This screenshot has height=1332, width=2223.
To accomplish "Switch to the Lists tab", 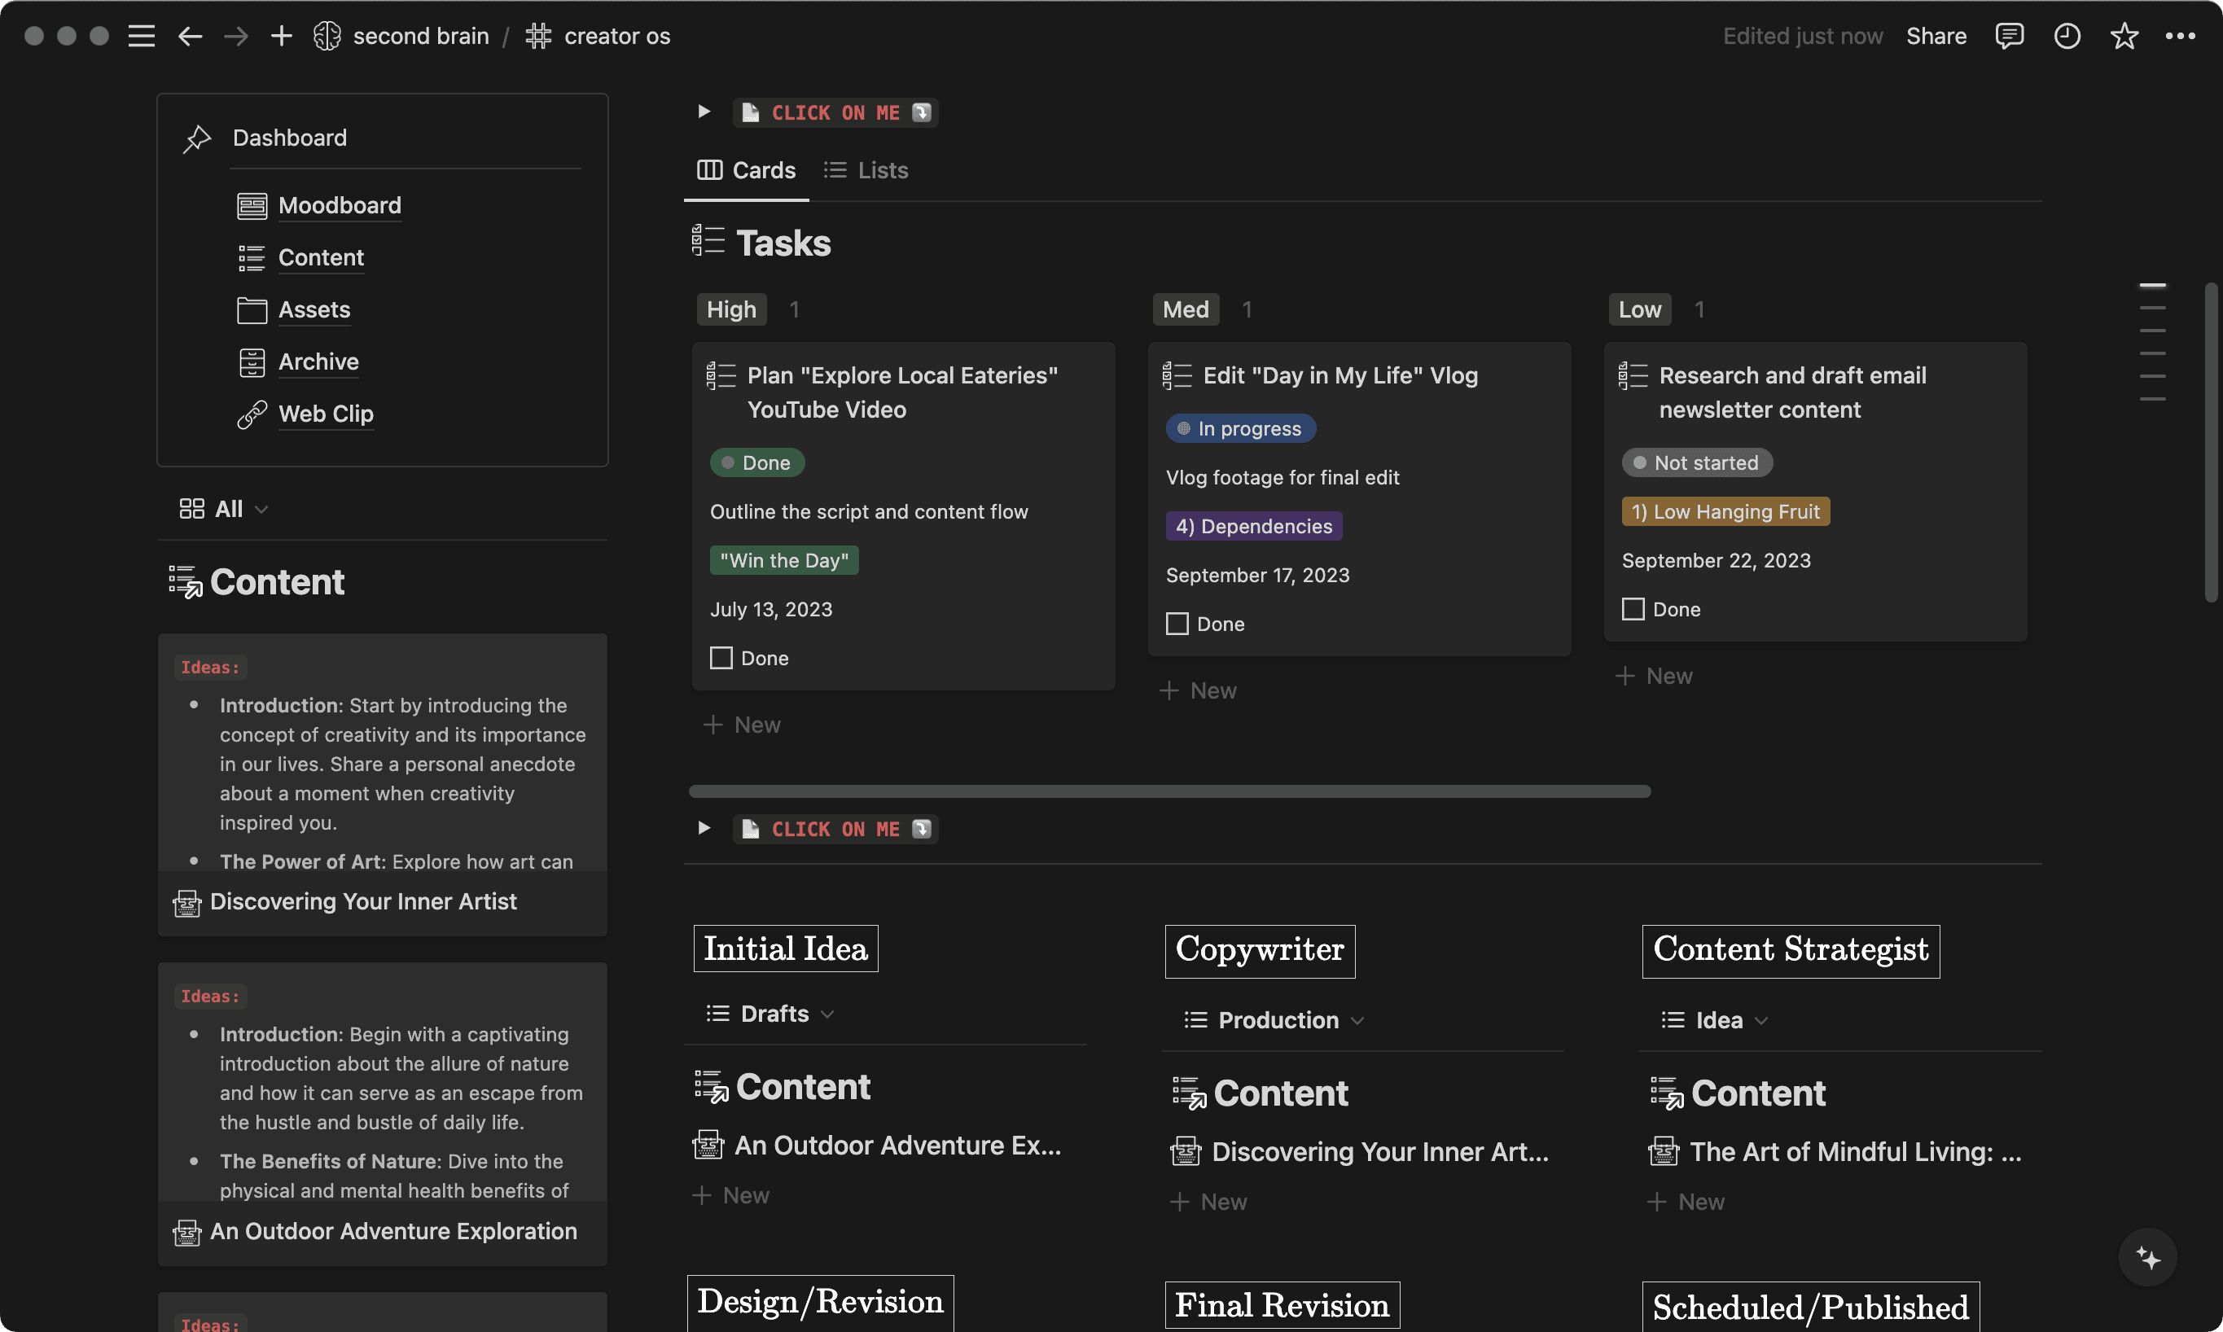I will click(866, 170).
